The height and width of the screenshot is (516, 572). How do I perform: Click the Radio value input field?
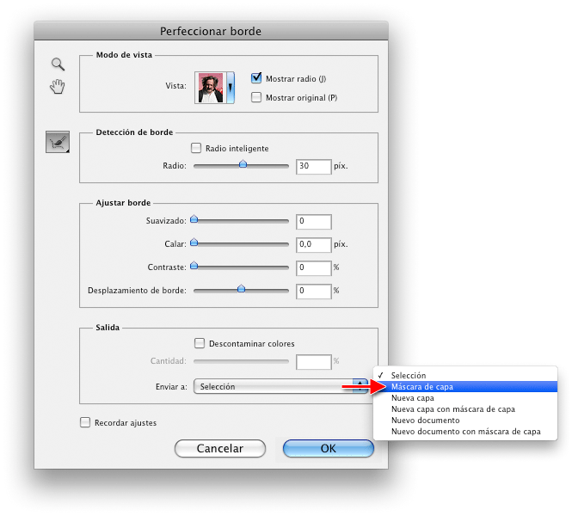pos(313,166)
